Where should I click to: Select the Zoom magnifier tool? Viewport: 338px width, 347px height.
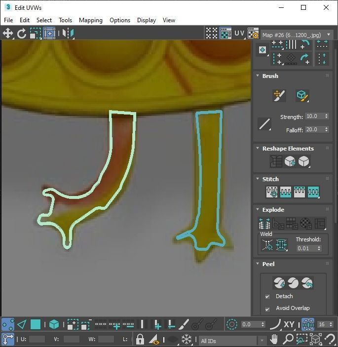(288, 339)
